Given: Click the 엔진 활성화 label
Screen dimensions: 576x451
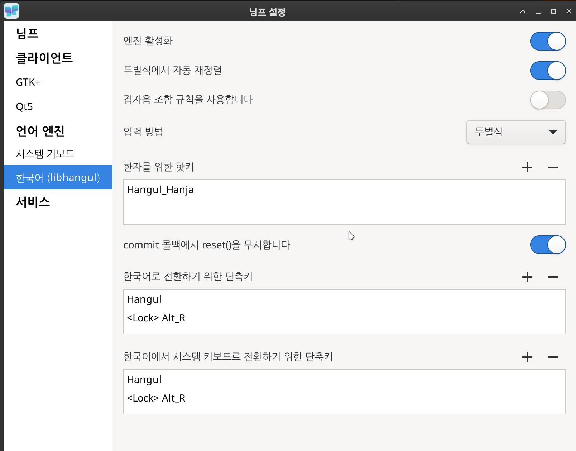Looking at the screenshot, I should 148,41.
